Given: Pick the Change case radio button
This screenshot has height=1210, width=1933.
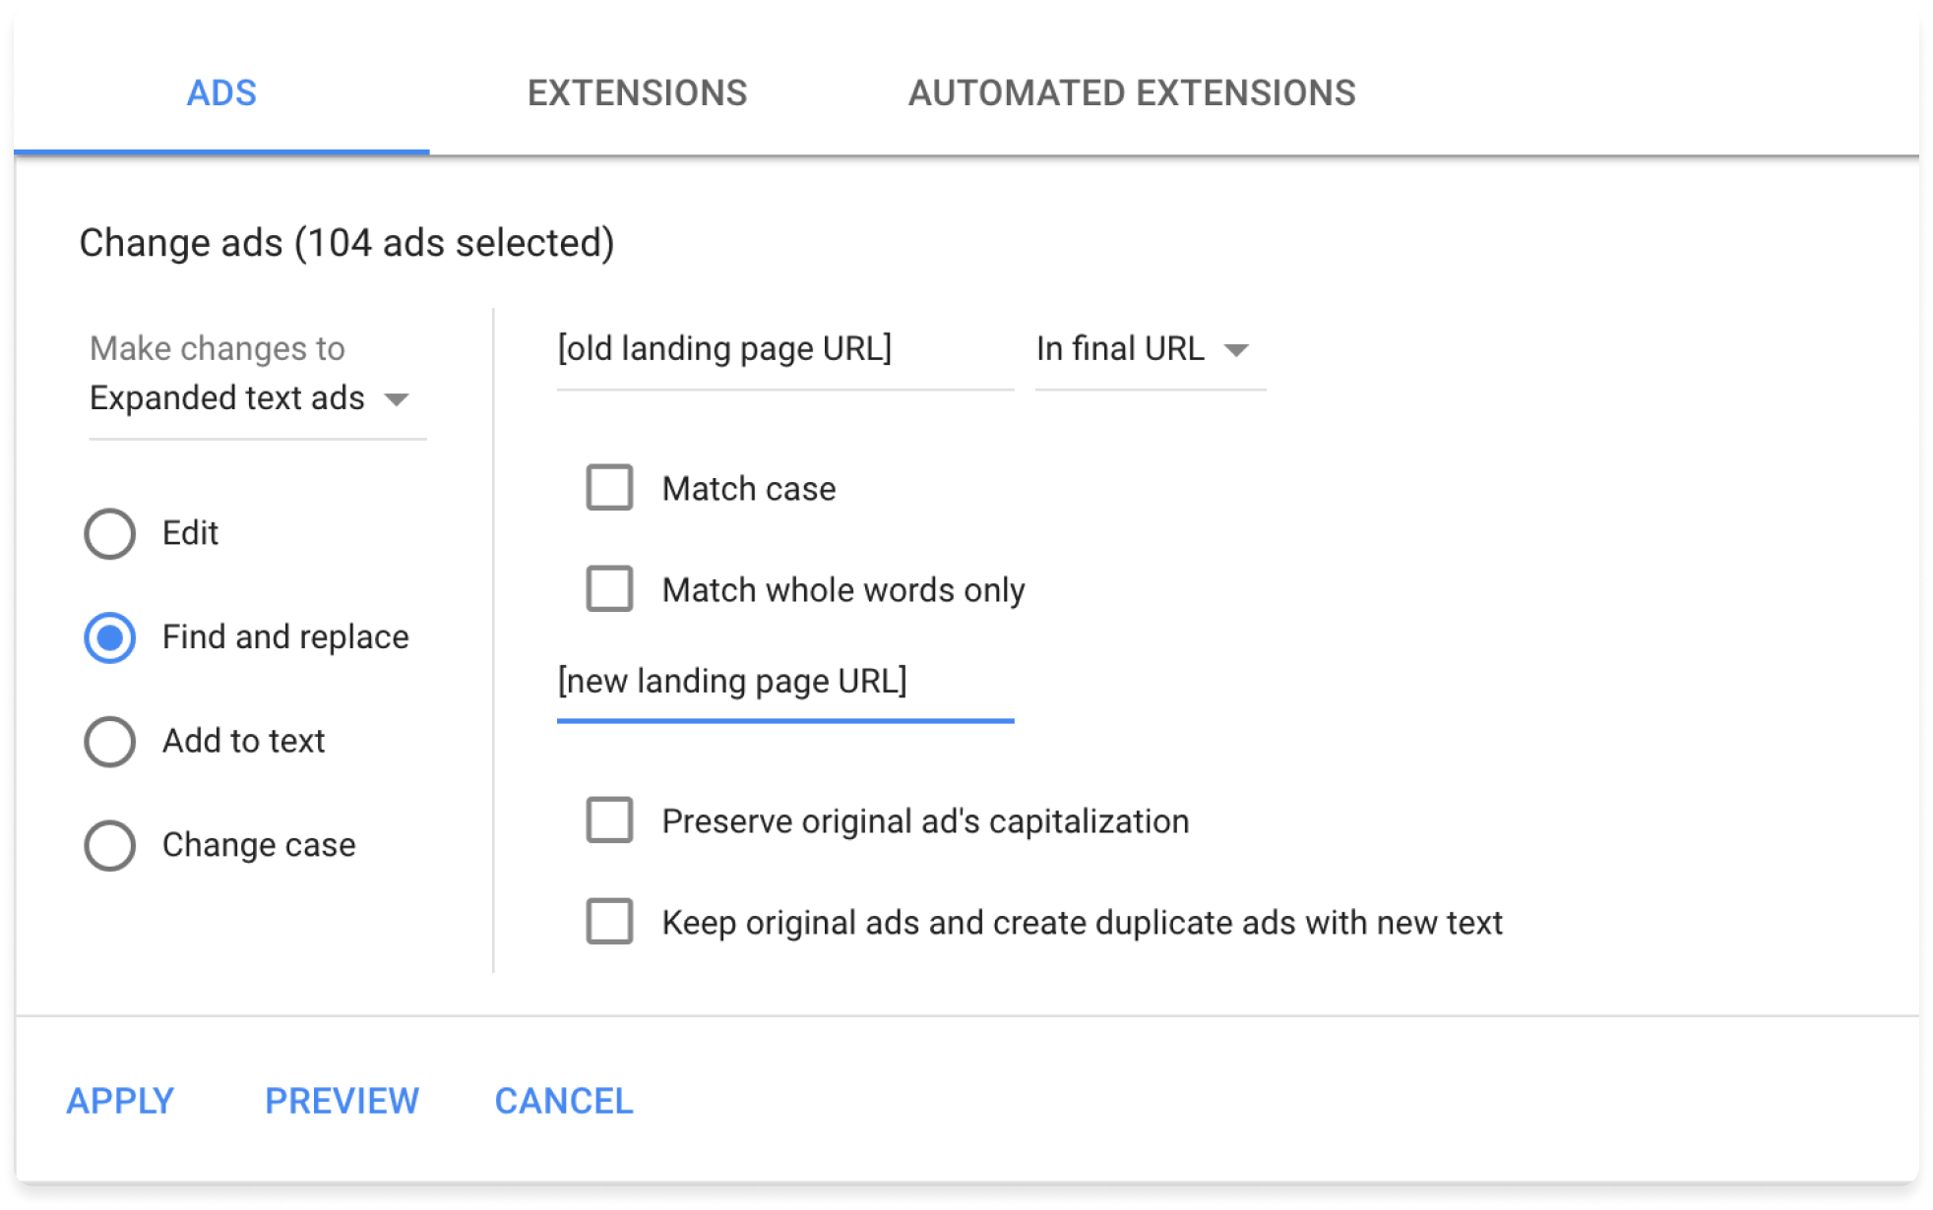Looking at the screenshot, I should pyautogui.click(x=110, y=846).
